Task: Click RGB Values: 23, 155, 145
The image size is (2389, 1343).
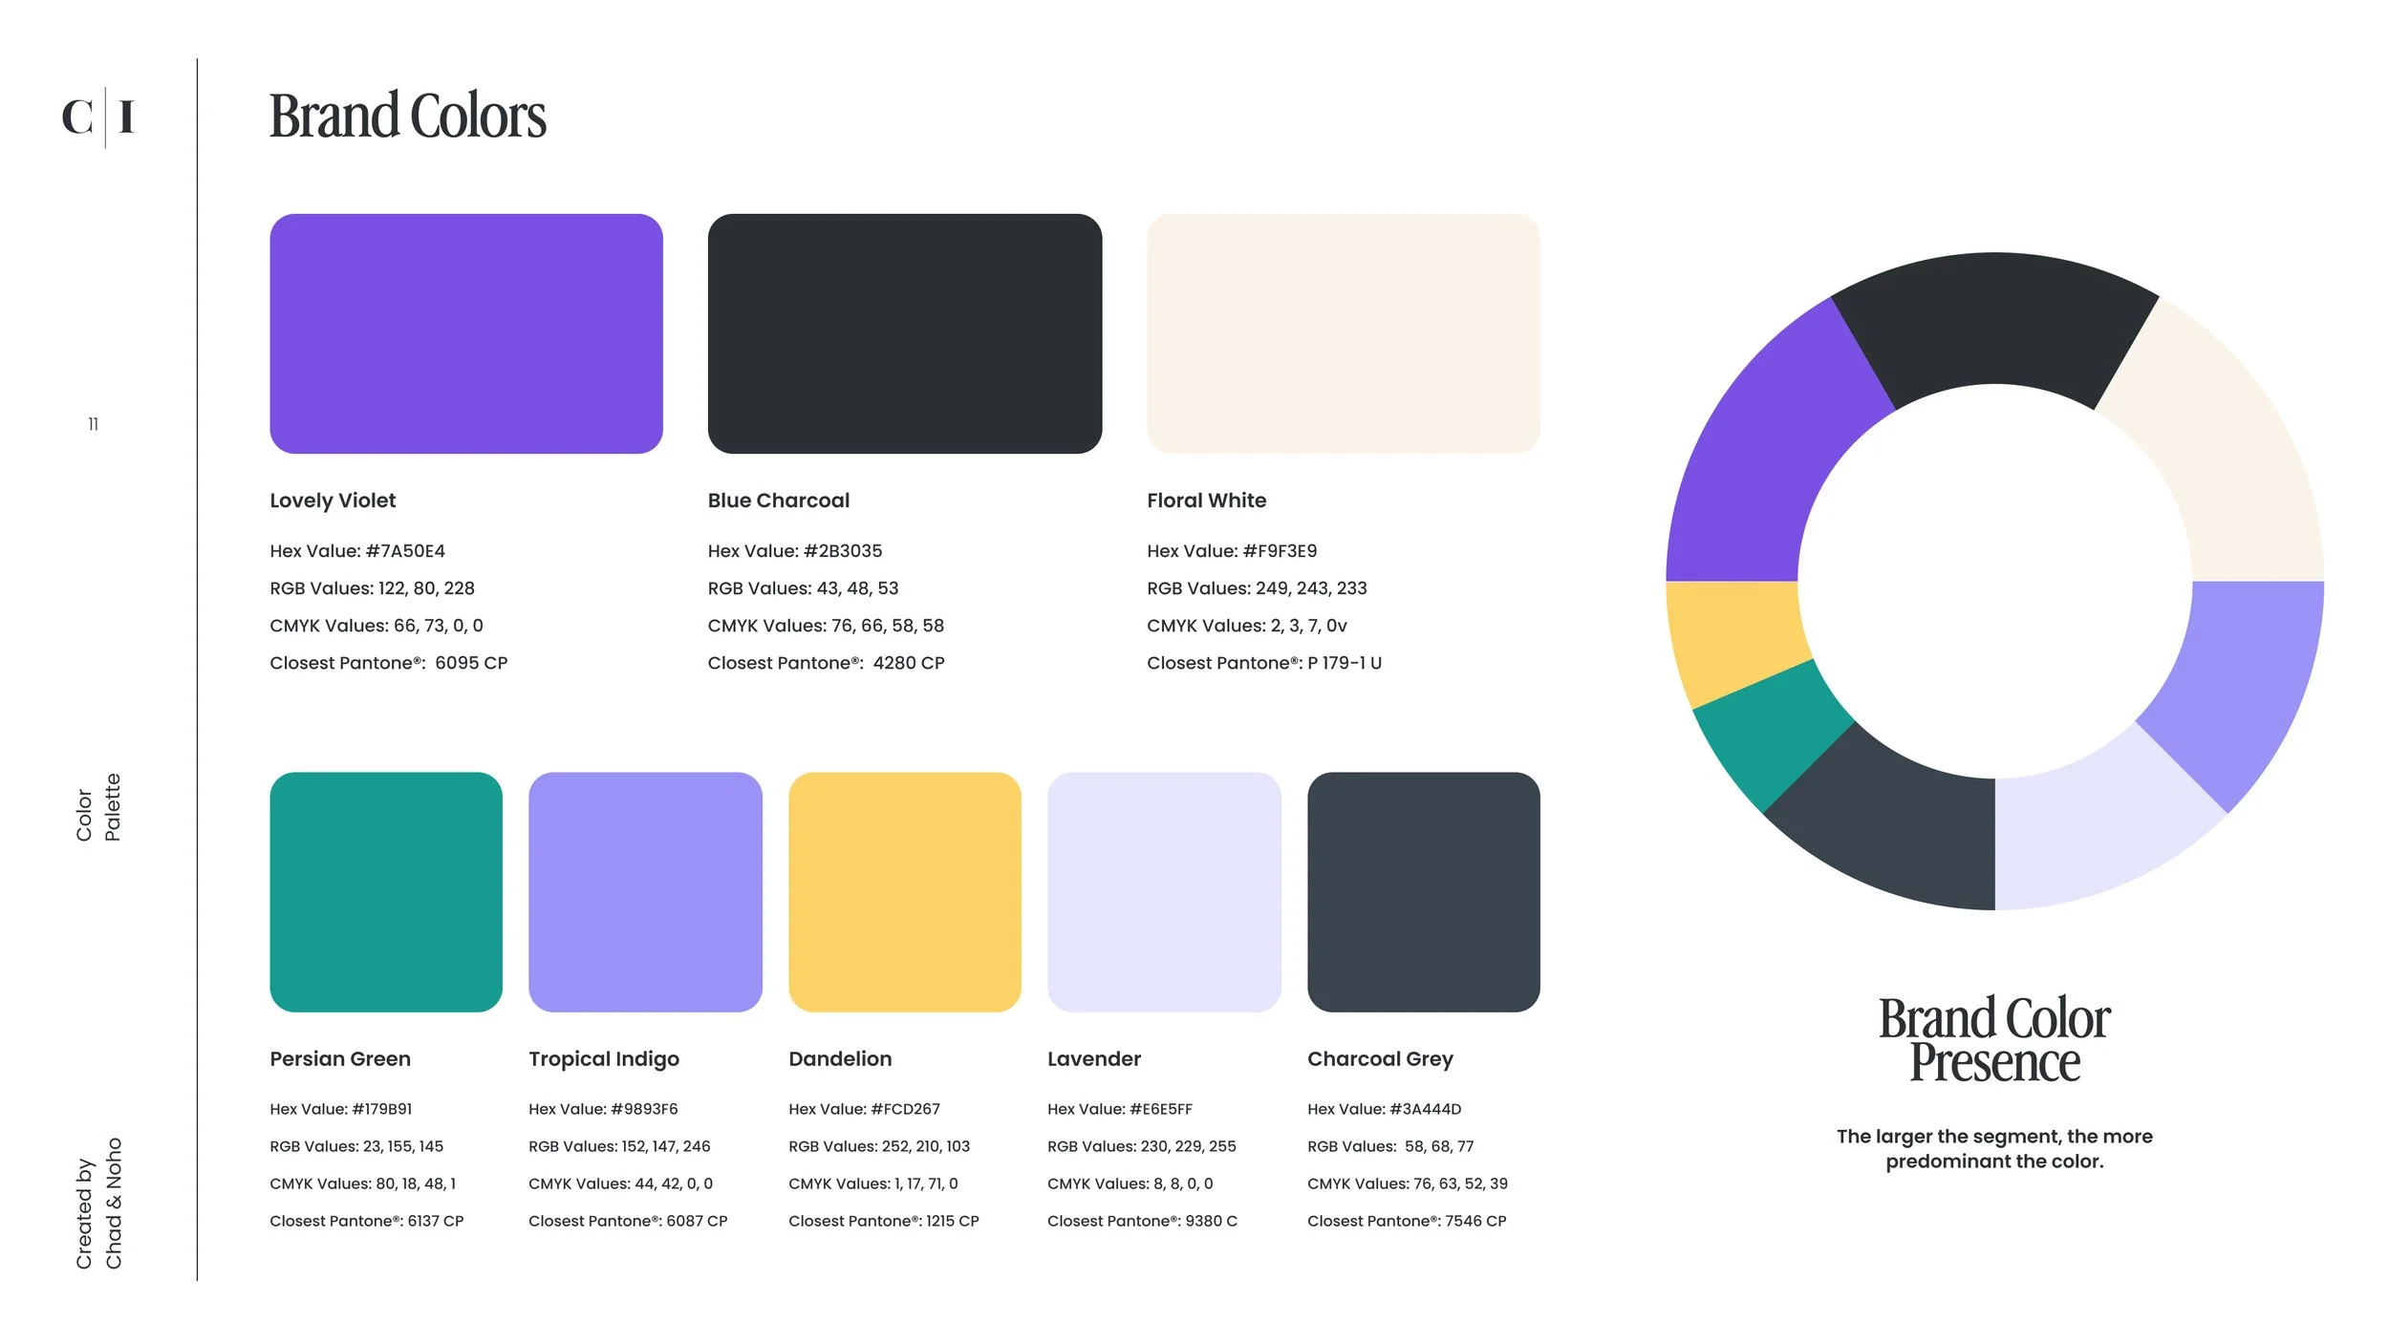Action: pyautogui.click(x=356, y=1146)
